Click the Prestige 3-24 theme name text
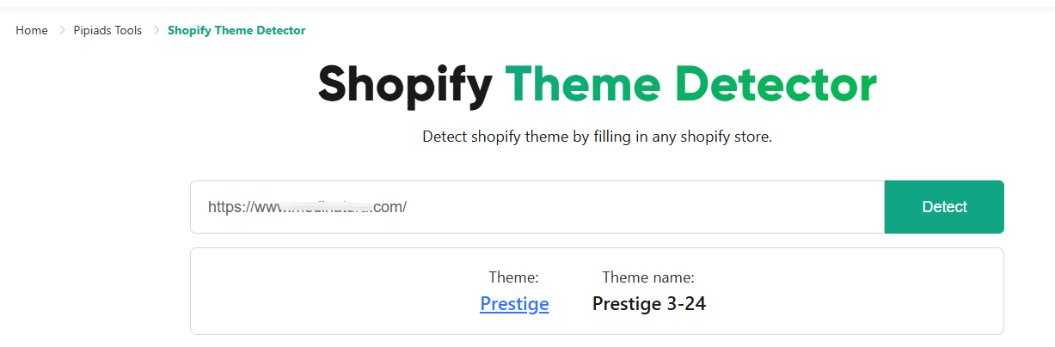 649,304
